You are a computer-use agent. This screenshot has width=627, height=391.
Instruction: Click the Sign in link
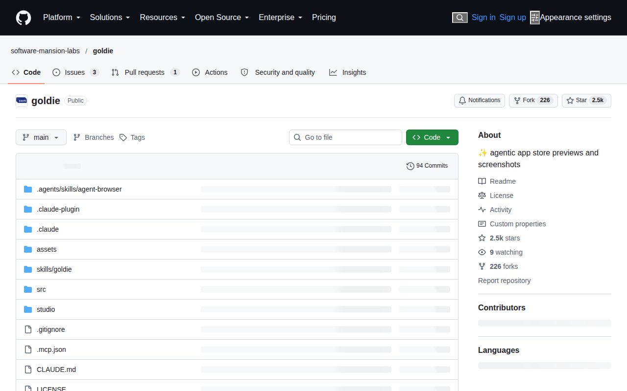pyautogui.click(x=483, y=18)
